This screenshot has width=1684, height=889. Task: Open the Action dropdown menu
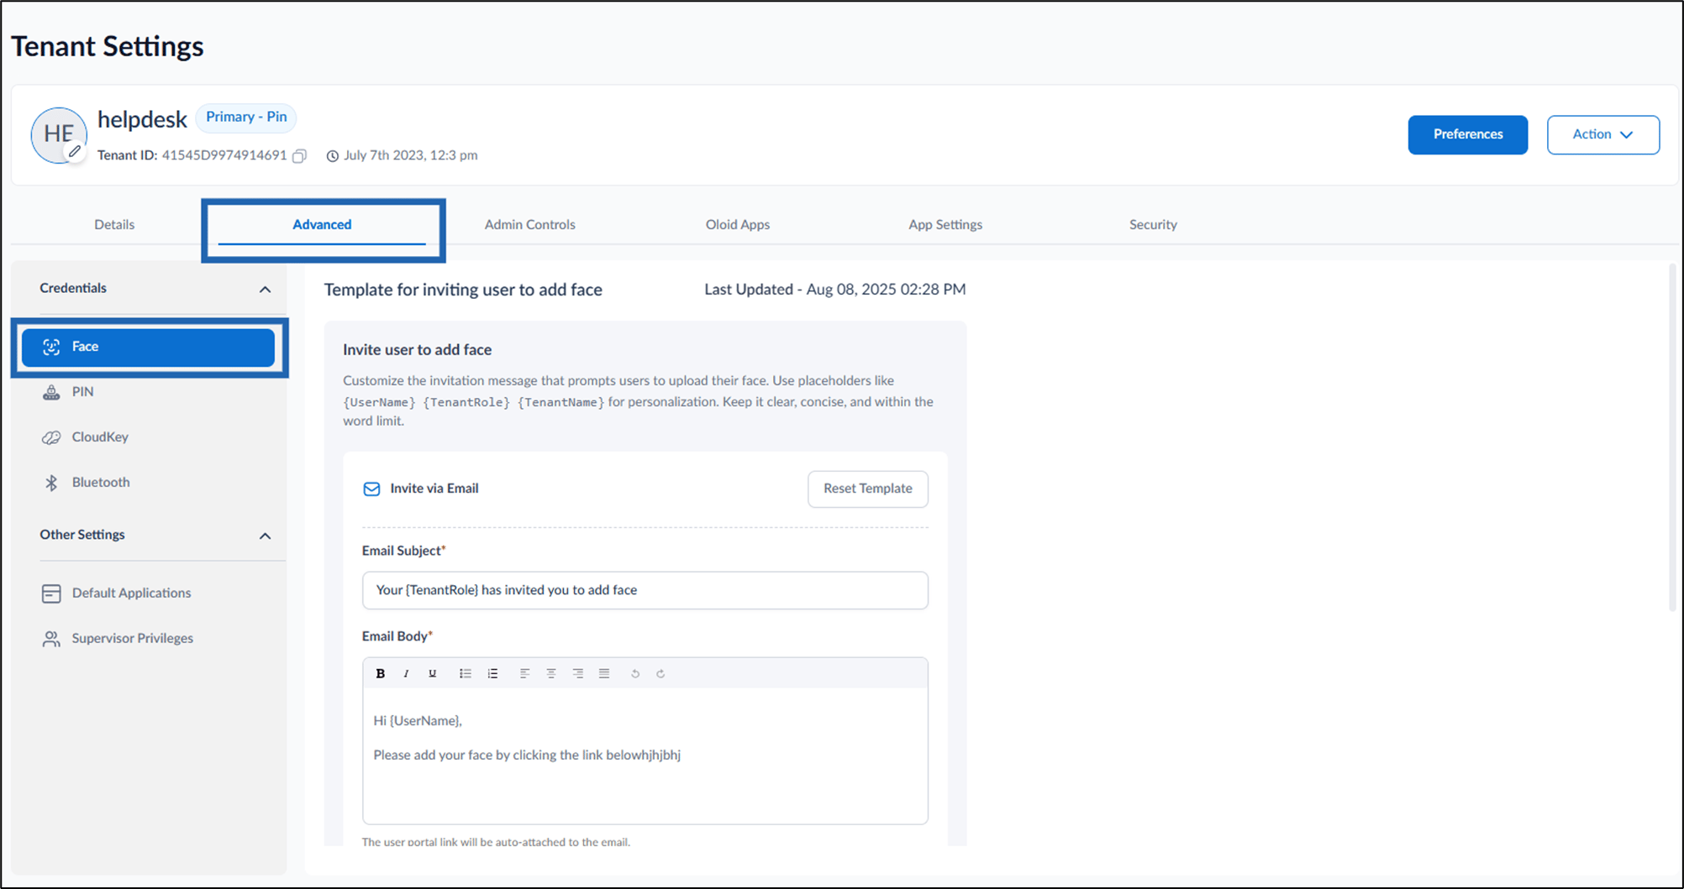click(1602, 134)
